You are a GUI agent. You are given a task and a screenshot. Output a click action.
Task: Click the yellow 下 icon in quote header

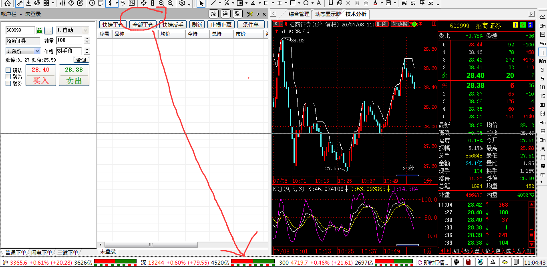(515, 25)
